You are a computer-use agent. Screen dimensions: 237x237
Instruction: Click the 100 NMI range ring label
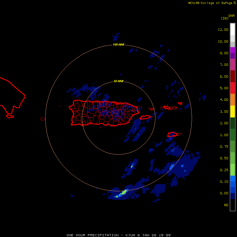click(118, 45)
